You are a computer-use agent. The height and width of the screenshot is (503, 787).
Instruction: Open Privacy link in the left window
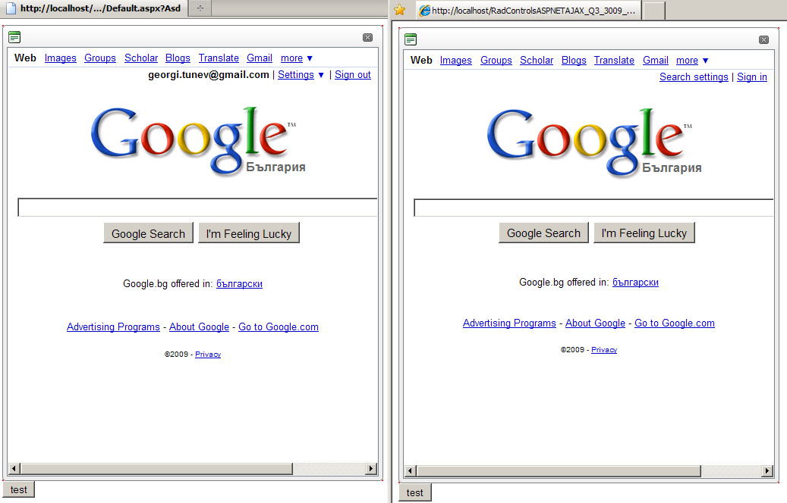(x=208, y=355)
